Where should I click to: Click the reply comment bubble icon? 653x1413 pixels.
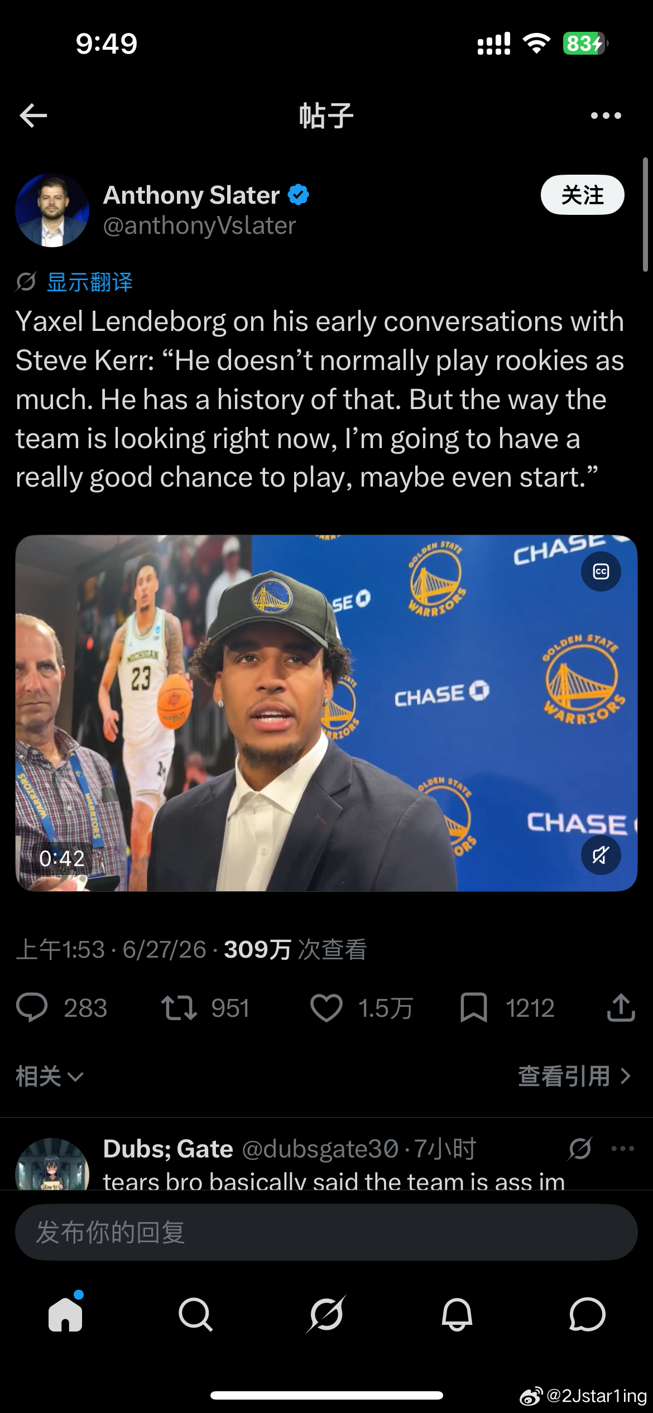[x=32, y=1008]
